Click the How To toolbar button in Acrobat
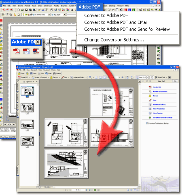 tap(141, 77)
